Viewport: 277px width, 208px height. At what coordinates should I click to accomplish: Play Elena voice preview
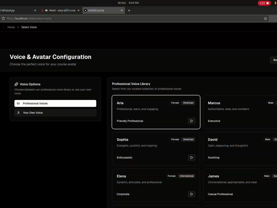pos(191,194)
